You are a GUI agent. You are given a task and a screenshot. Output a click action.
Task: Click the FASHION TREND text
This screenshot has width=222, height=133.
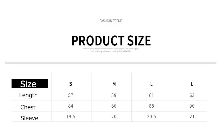[x=111, y=21]
